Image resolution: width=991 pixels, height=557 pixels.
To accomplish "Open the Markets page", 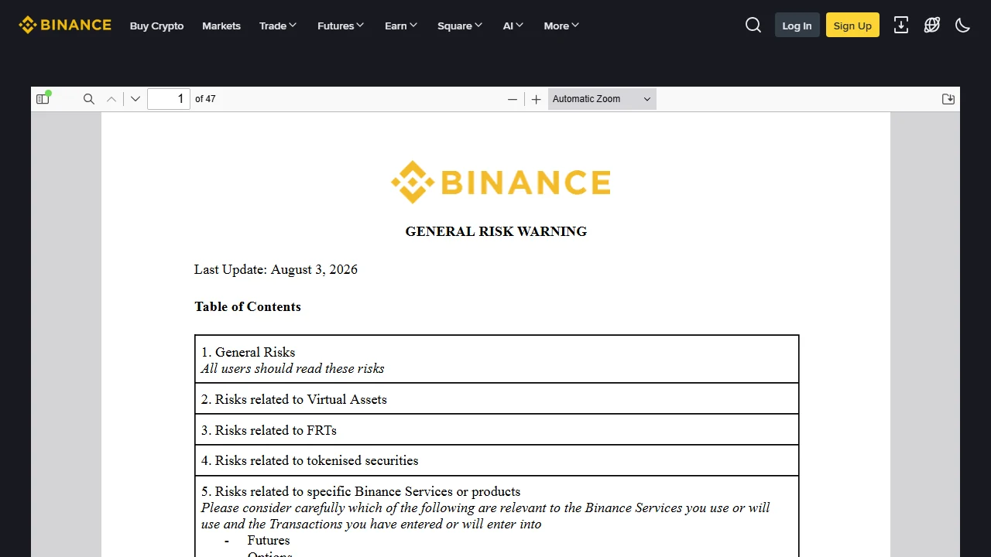I will (x=221, y=26).
